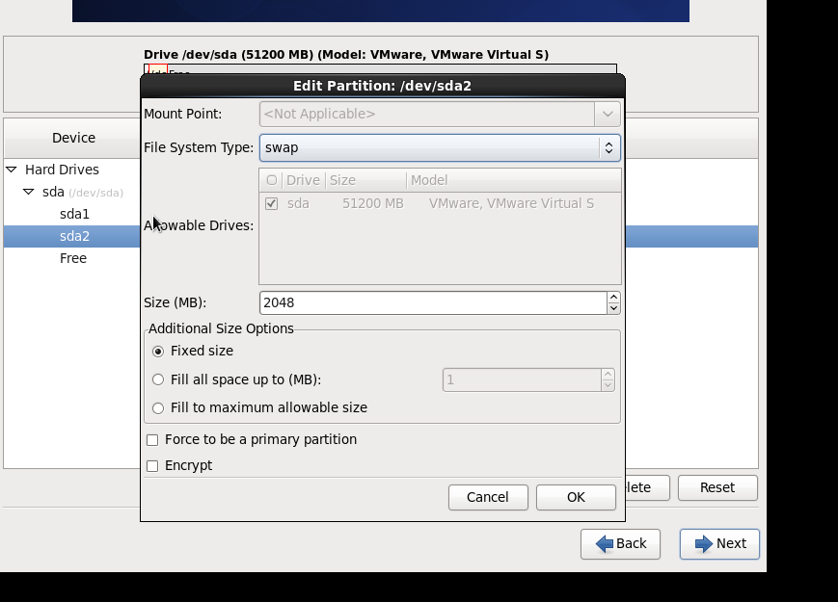Click the header checkbox in drives table
Image resolution: width=838 pixels, height=602 pixels.
click(272, 180)
